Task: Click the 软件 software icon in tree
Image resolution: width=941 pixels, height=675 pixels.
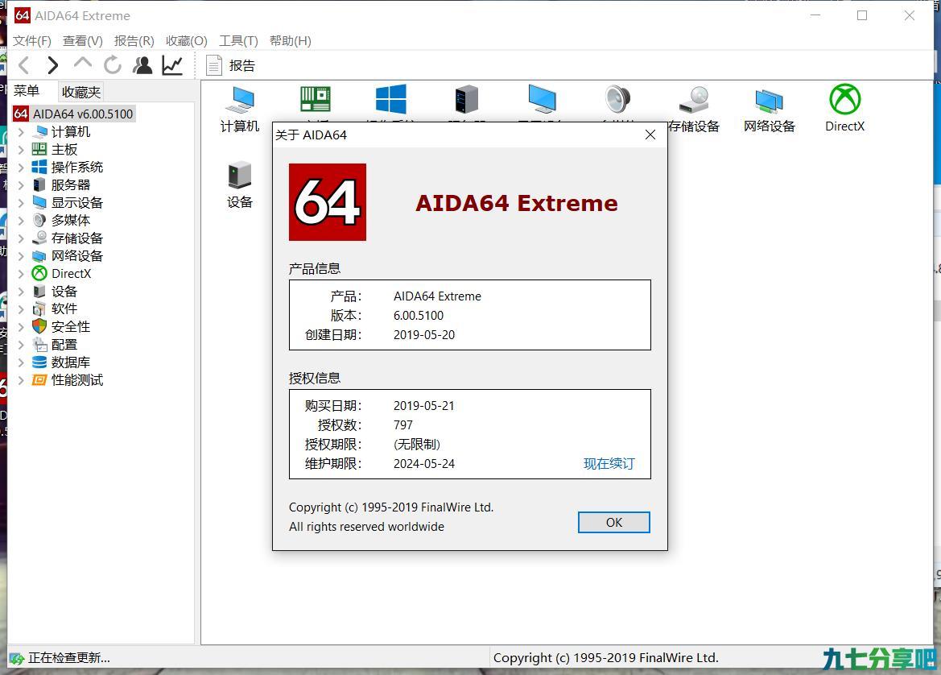Action: click(39, 309)
